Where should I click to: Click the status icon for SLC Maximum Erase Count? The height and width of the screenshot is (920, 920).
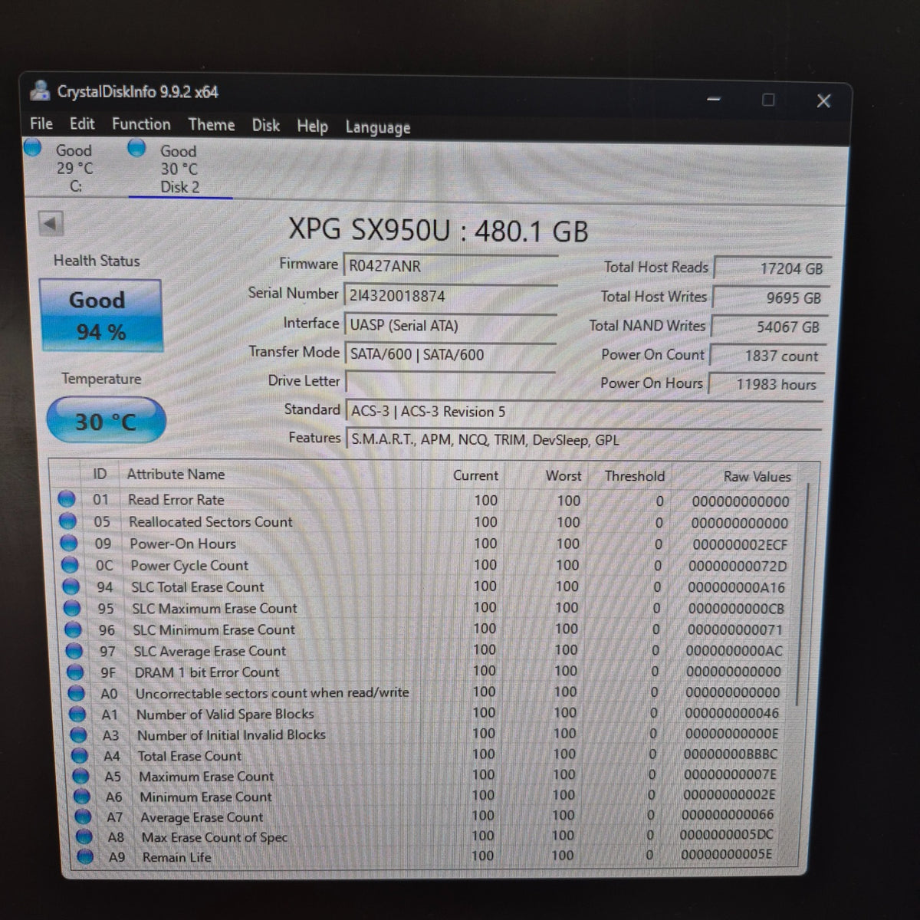73,608
